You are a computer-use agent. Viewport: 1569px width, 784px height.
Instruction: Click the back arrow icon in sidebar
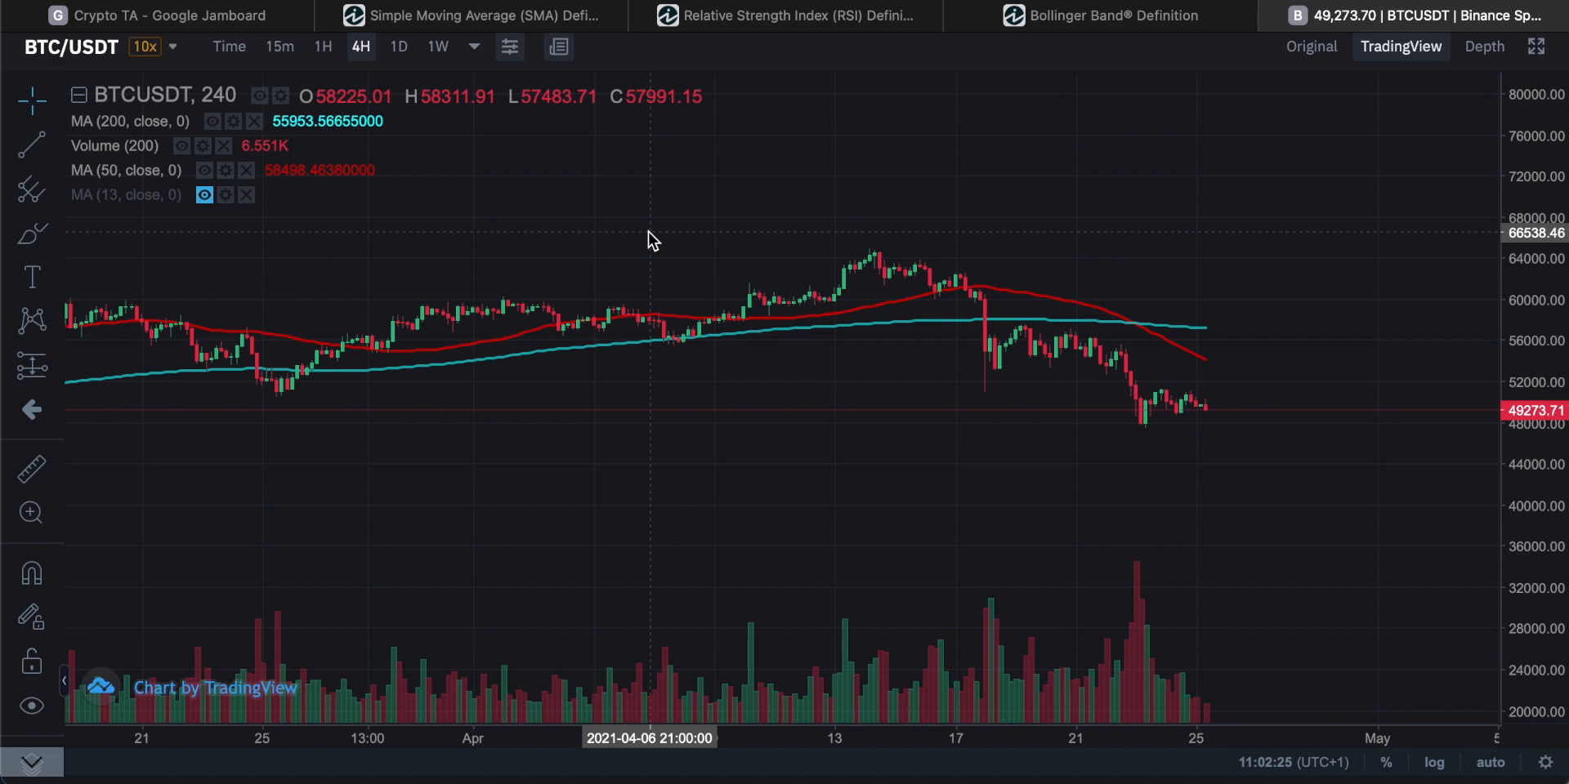(32, 410)
